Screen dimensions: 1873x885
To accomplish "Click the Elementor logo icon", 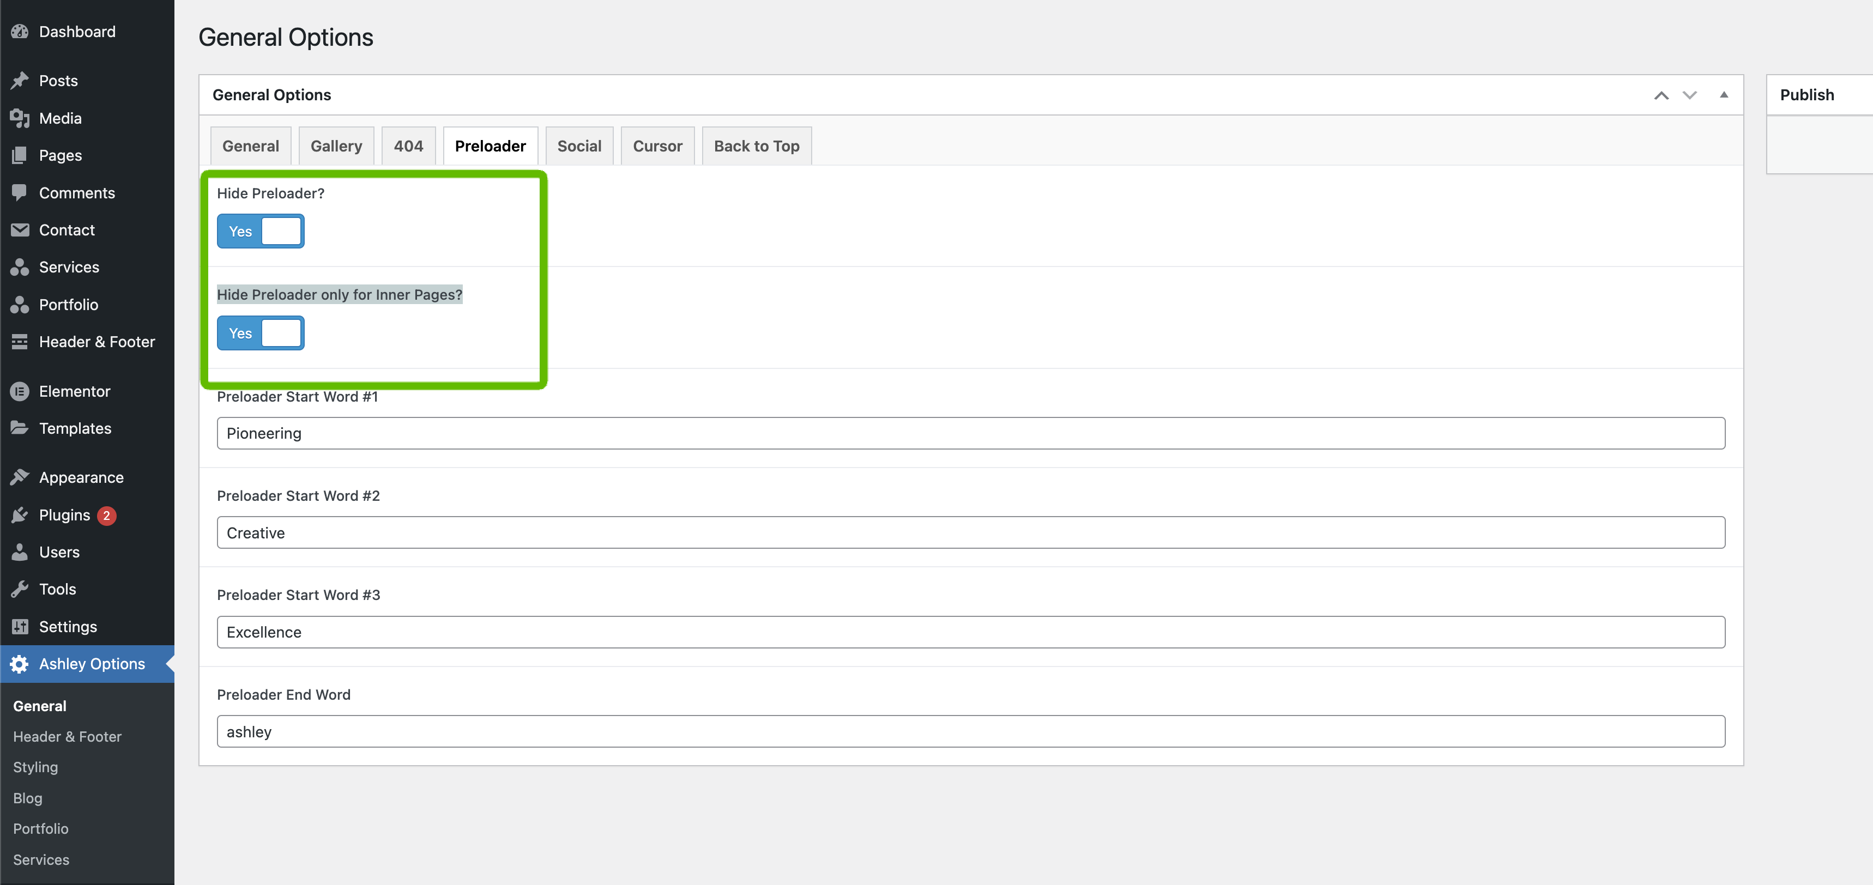I will (20, 391).
